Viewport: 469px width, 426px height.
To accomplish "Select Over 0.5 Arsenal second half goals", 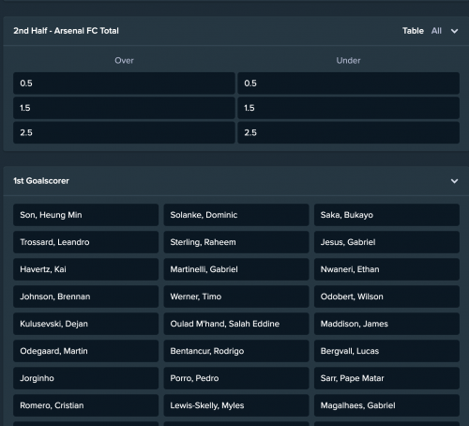I will [x=124, y=84].
